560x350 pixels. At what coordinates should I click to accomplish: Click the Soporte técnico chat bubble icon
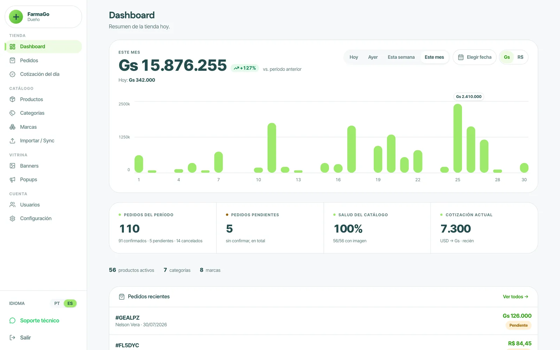coord(13,321)
